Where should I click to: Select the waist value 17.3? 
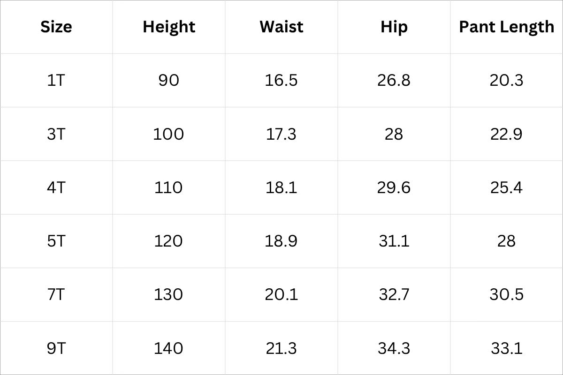coord(281,134)
